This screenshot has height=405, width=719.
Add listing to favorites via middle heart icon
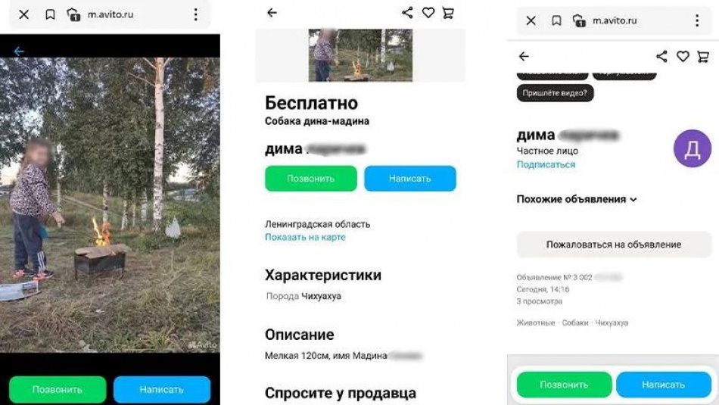pos(428,13)
